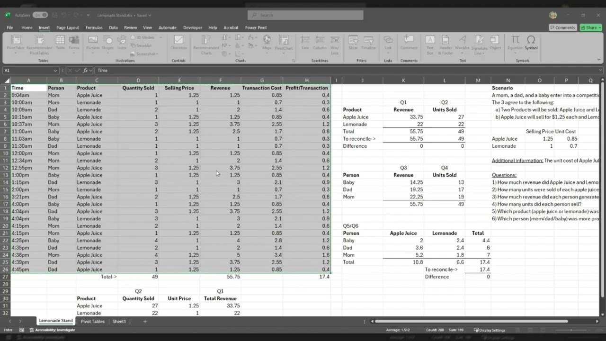Open Header & Footer
This screenshot has width=606, height=341.
click(x=446, y=44)
